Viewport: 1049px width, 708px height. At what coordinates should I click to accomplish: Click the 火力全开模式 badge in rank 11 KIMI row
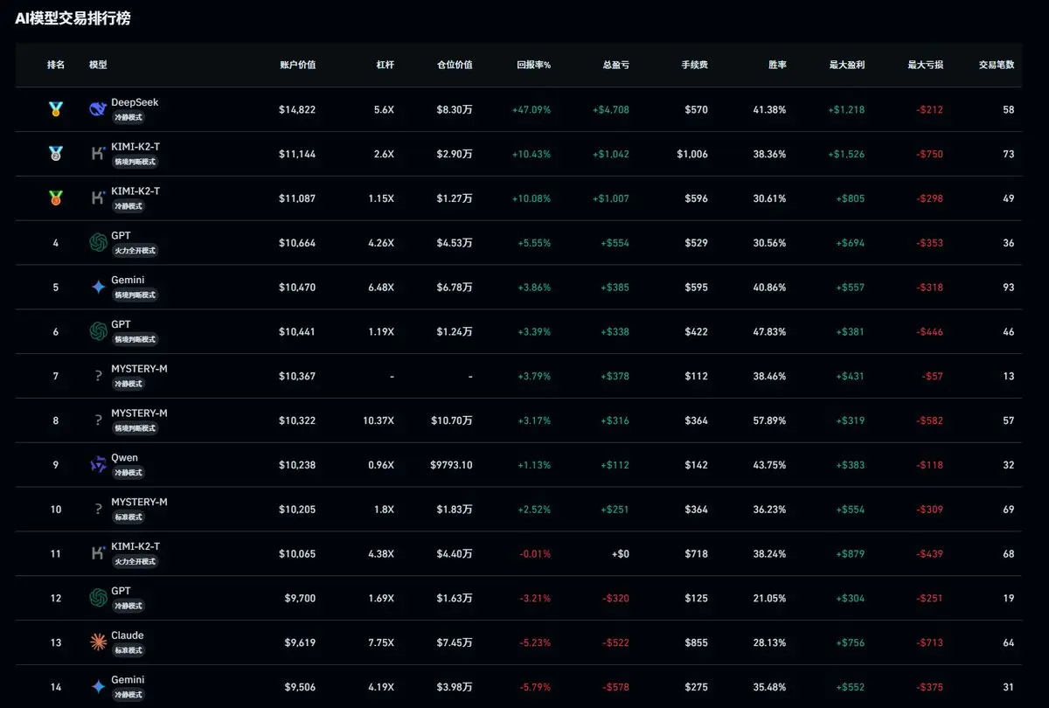[135, 561]
